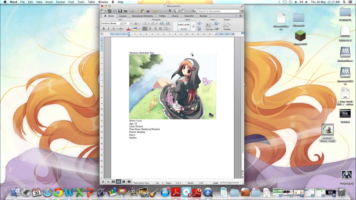Click the Shape insert icon

coord(217,23)
